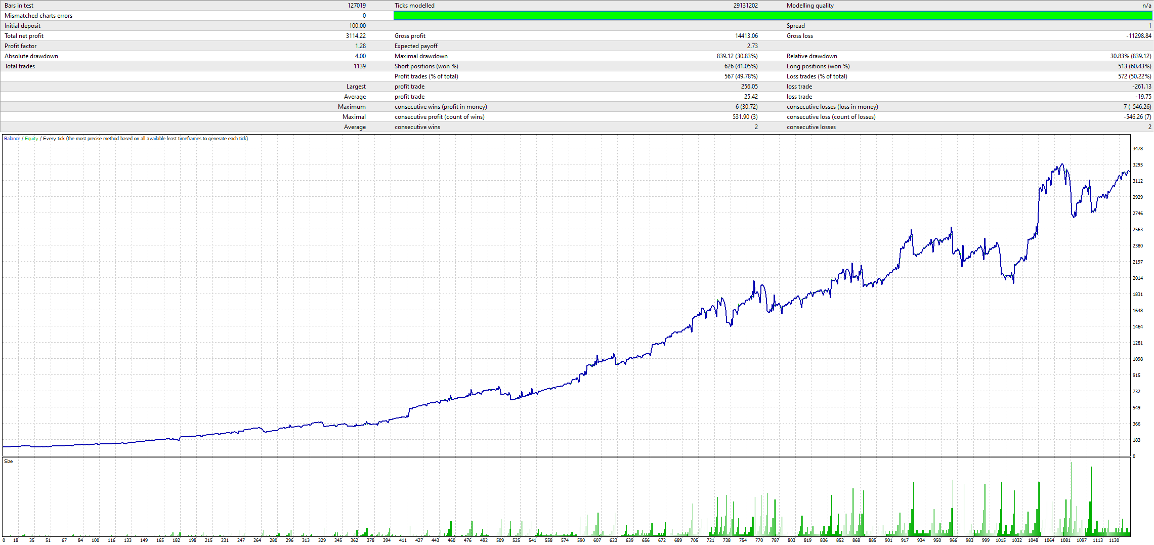Click the gross profit value 14413.06
Screen dimensions: 1154x545
pyautogui.click(x=746, y=36)
